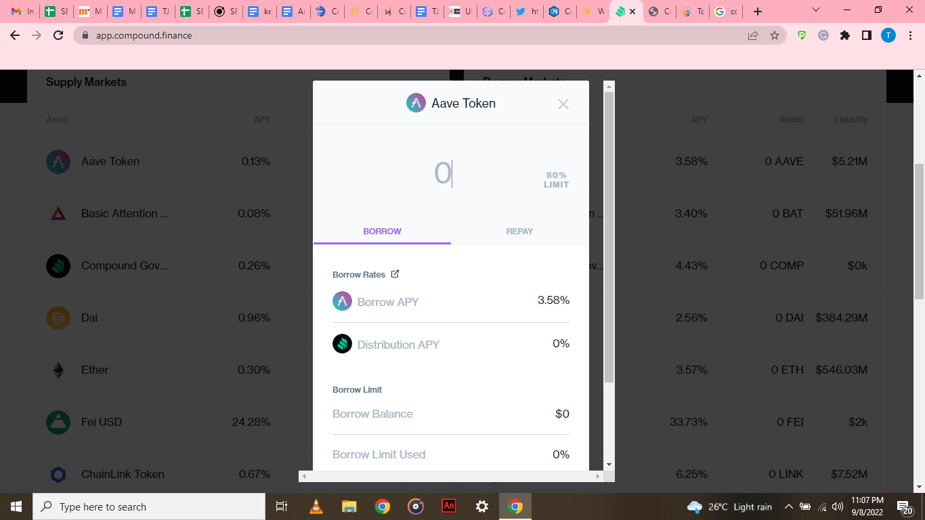Open the tab search dropdown
This screenshot has width=925, height=520.
[816, 10]
